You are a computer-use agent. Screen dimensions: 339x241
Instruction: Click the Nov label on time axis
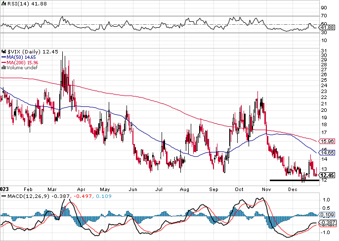click(266, 190)
